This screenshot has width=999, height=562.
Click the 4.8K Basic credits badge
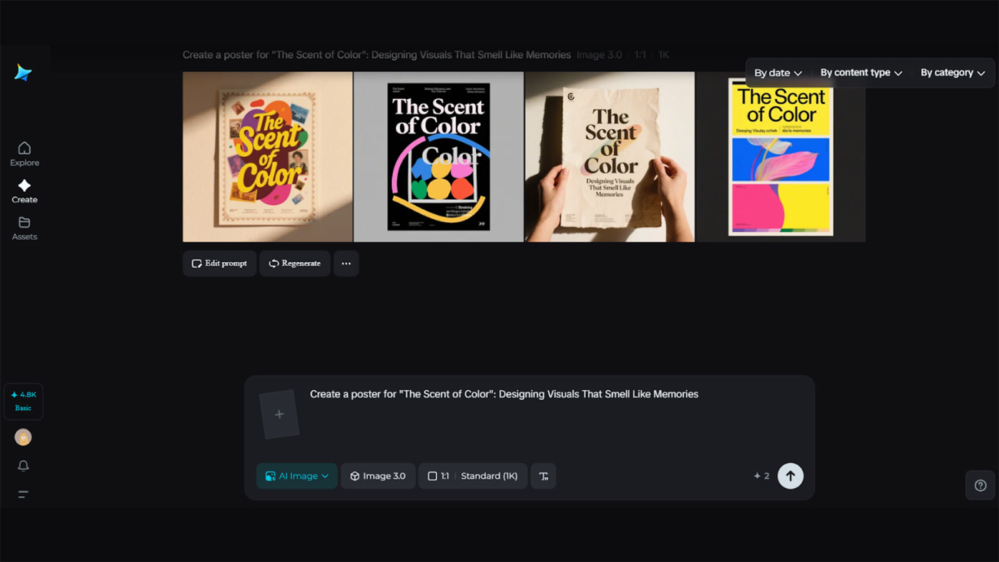[23, 402]
